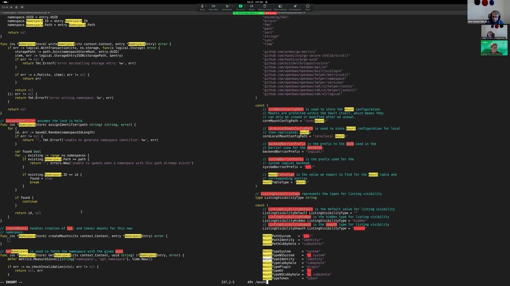Click the 'func' keyword of the assignIdentifier definition
Viewport: 510px width, 286px height.
click(x=4, y=125)
